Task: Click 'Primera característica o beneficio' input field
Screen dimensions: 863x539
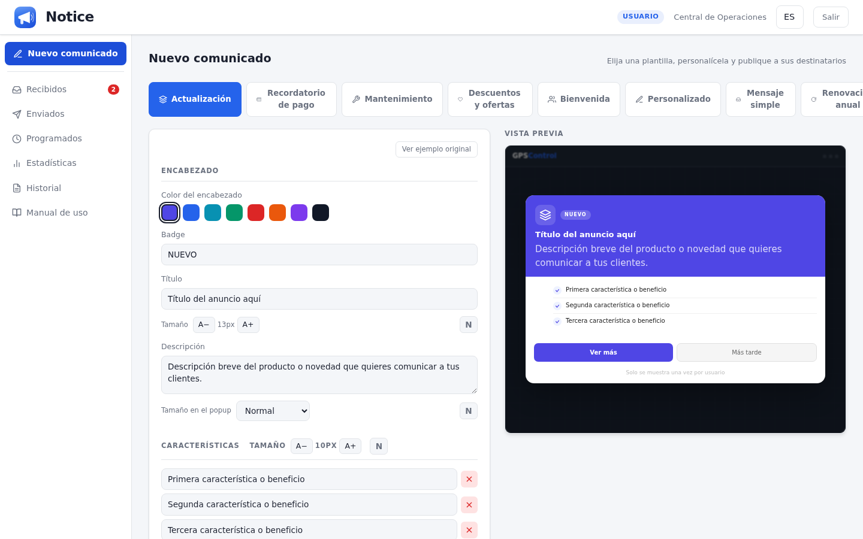Action: [x=309, y=479]
